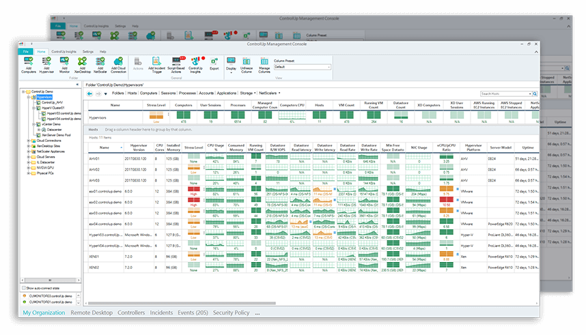Select ControlUp_AHV in the tree

coord(52,102)
